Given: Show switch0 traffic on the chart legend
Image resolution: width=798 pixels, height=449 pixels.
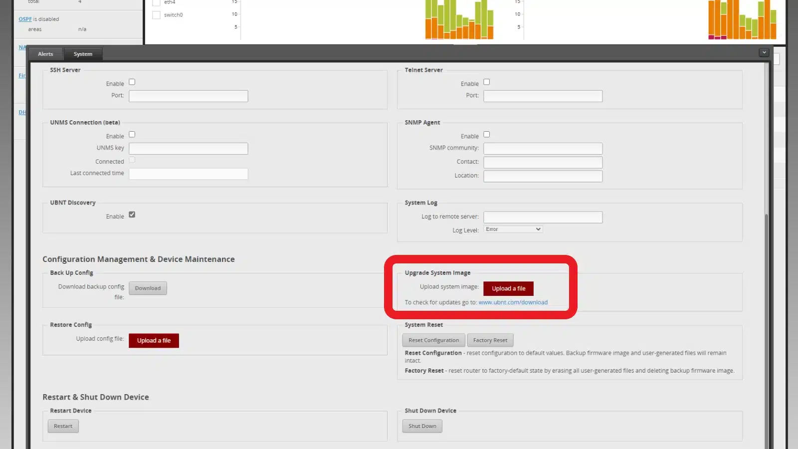Looking at the screenshot, I should (x=156, y=14).
